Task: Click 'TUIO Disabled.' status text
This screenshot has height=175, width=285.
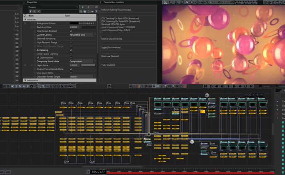Action: (x=109, y=65)
